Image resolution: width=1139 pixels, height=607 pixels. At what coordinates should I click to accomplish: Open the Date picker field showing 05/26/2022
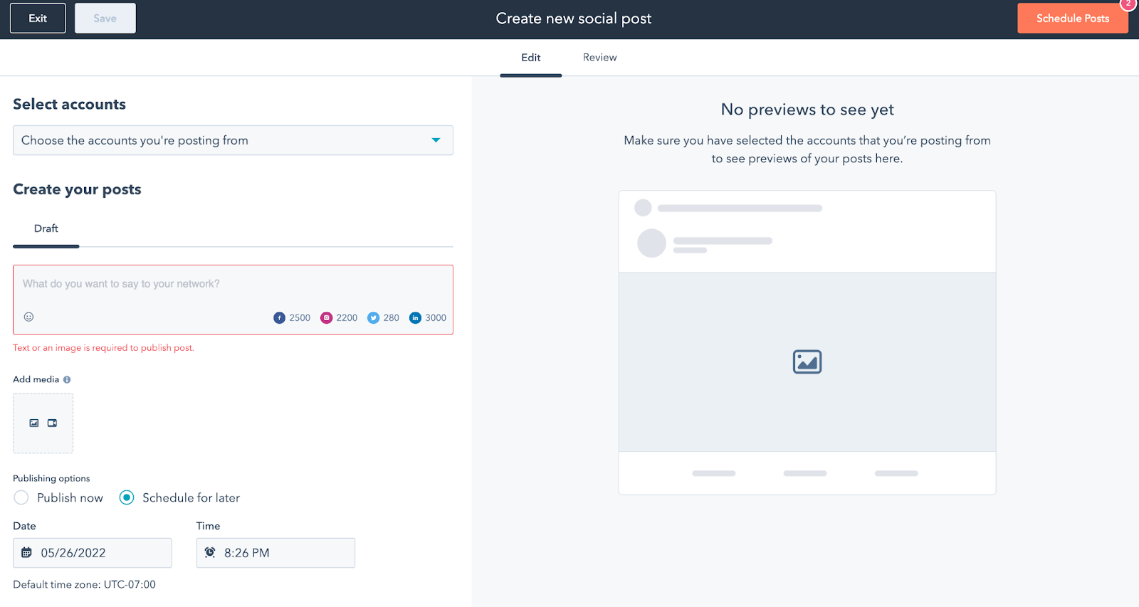(x=93, y=553)
